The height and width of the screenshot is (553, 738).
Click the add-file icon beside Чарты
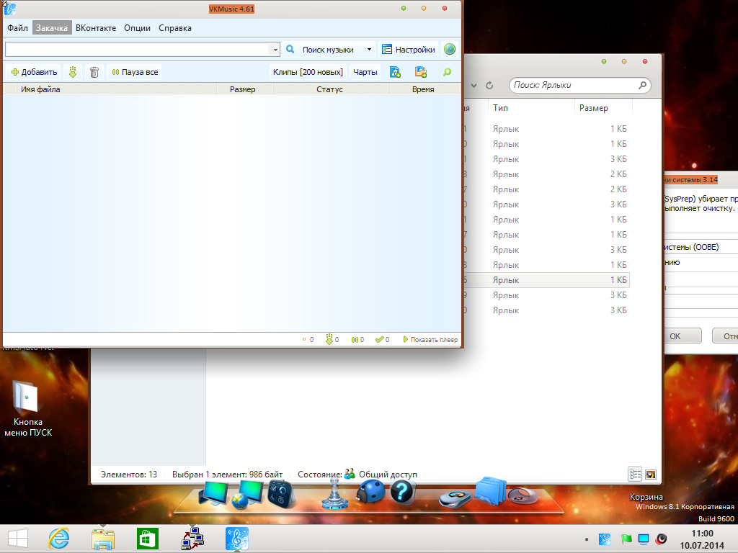point(395,72)
